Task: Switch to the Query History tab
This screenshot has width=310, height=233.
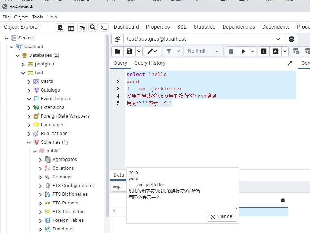Action: [149, 63]
